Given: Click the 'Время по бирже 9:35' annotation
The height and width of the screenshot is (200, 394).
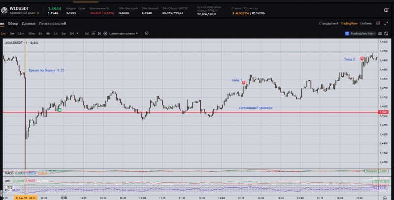Looking at the screenshot, I should tap(46, 70).
